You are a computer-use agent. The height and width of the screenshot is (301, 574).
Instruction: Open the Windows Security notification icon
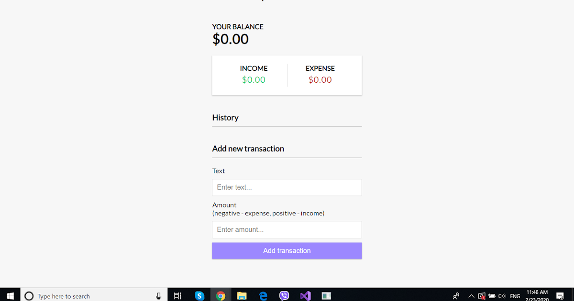click(482, 295)
